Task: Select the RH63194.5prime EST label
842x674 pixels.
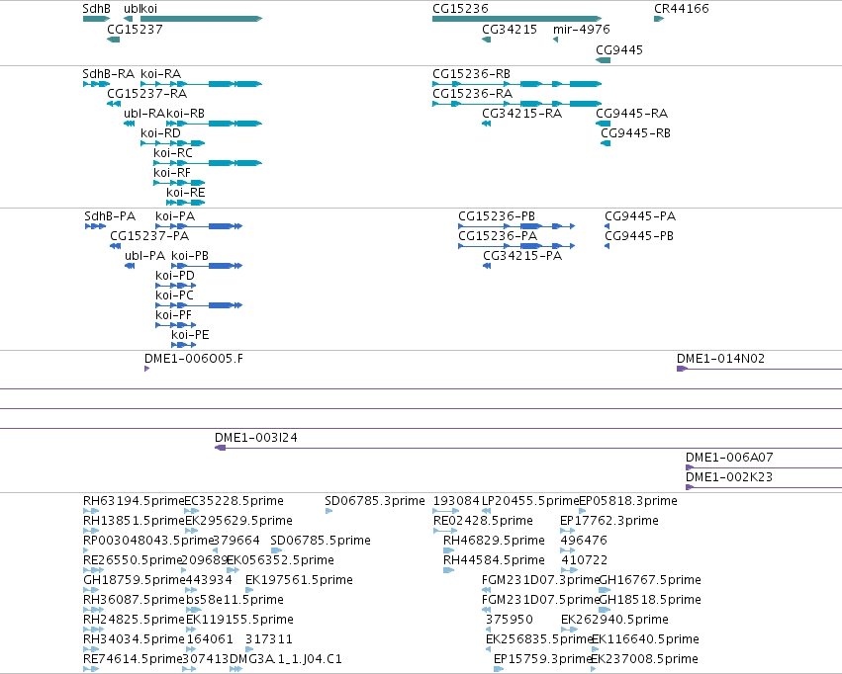Action: tap(134, 501)
